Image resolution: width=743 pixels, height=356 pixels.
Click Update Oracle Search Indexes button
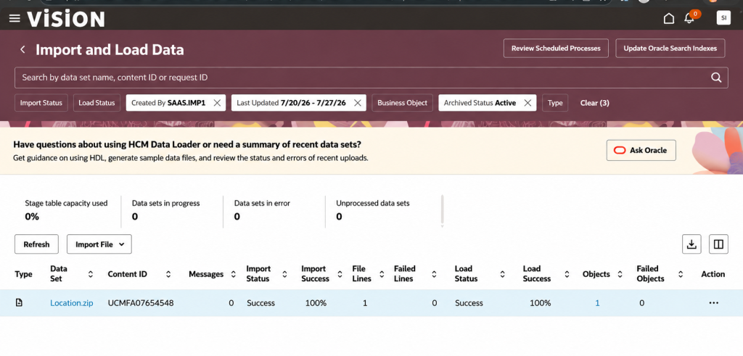tap(670, 49)
